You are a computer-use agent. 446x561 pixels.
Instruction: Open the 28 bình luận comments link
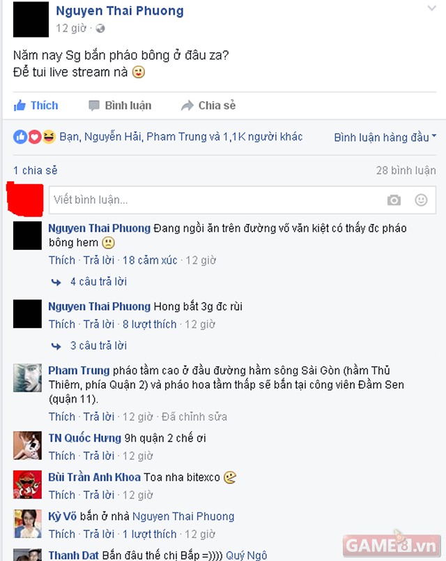[406, 170]
